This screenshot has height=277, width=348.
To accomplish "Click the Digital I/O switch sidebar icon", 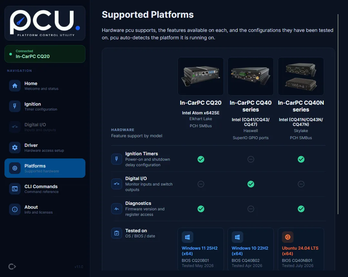I will 15,127.
